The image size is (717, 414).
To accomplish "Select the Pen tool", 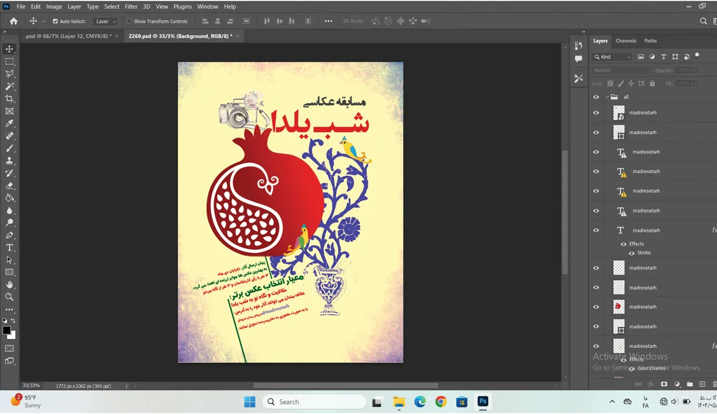I will click(x=9, y=235).
